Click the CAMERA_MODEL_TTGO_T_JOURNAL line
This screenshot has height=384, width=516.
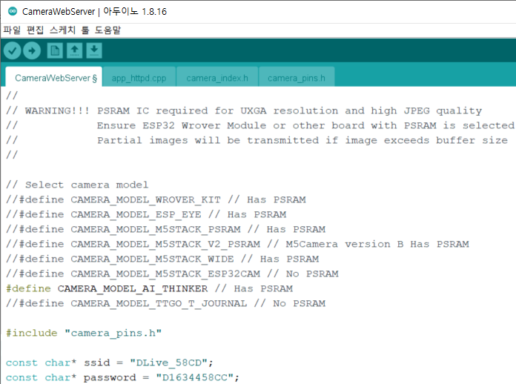[x=166, y=303]
